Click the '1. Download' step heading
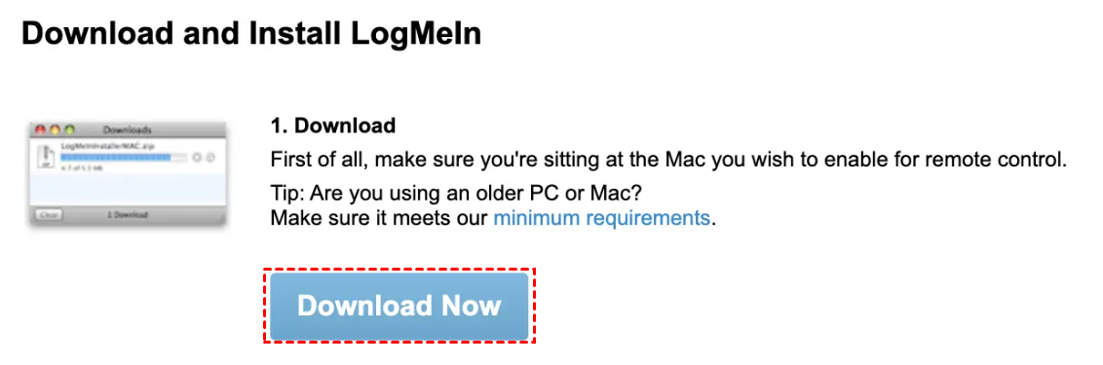The image size is (1103, 365). [x=332, y=127]
